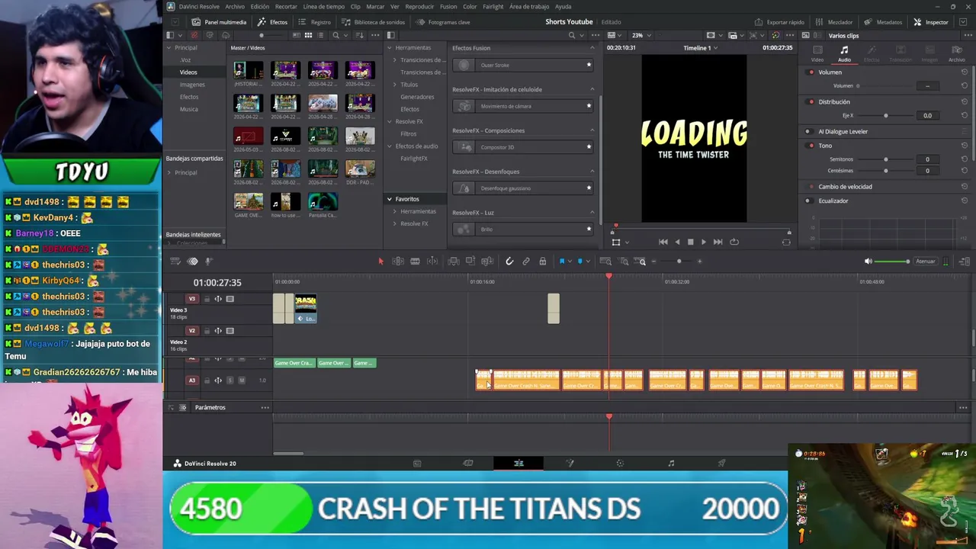The height and width of the screenshot is (549, 976).
Task: Open the Timeline 1 name dropdown
Action: coord(700,48)
